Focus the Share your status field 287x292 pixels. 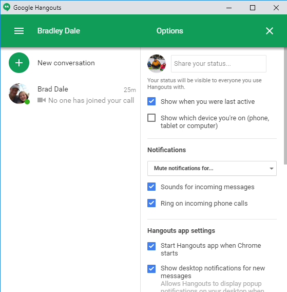[219, 64]
